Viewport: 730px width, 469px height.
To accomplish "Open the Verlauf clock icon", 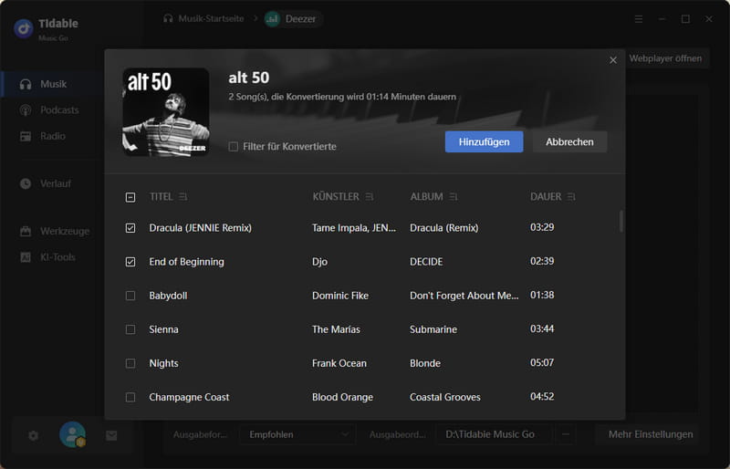I will click(26, 183).
